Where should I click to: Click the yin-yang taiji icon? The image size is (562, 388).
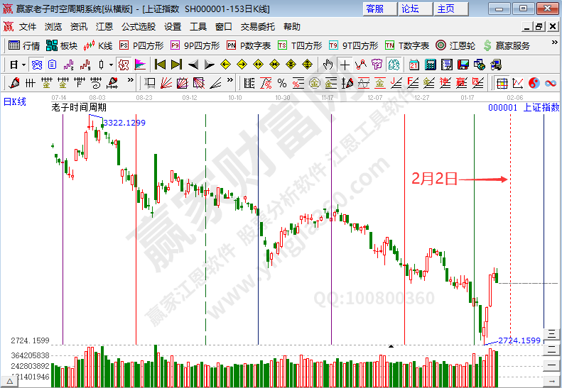(x=534, y=83)
